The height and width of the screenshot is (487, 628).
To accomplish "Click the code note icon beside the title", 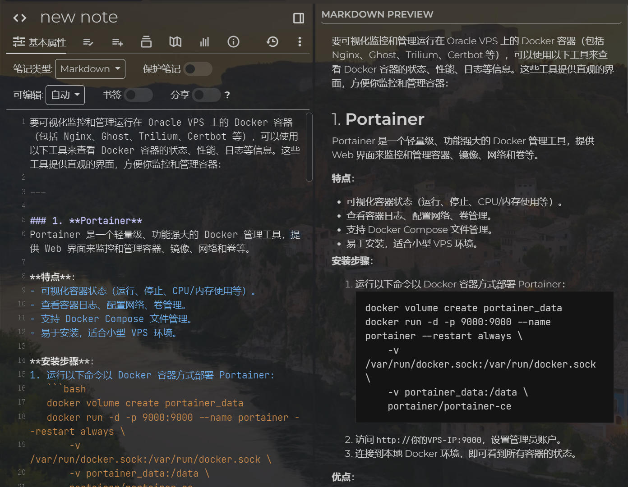I will [20, 18].
